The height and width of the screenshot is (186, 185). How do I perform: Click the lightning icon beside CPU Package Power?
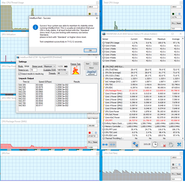coord(103,91)
